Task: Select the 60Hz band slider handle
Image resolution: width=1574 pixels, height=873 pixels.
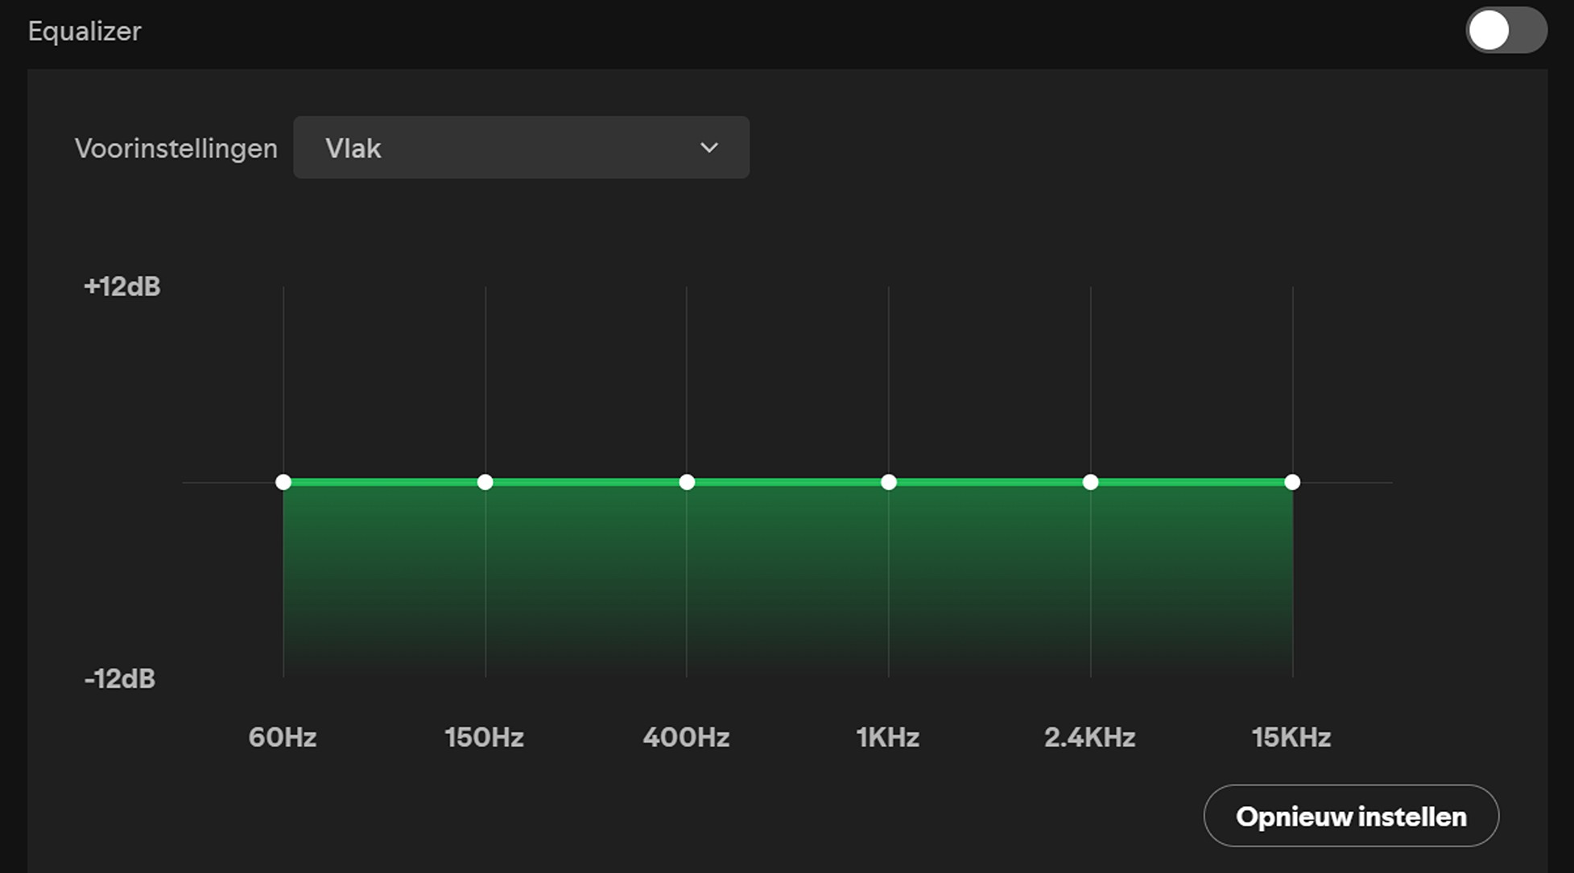Action: coord(283,482)
